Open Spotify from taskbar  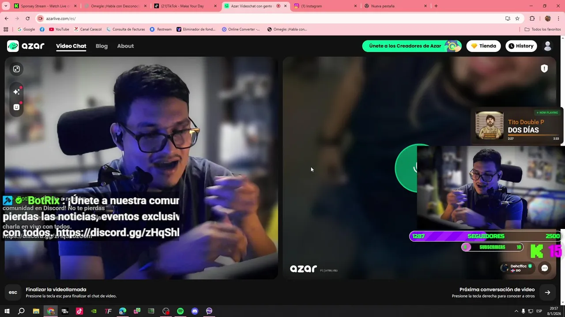(x=180, y=311)
